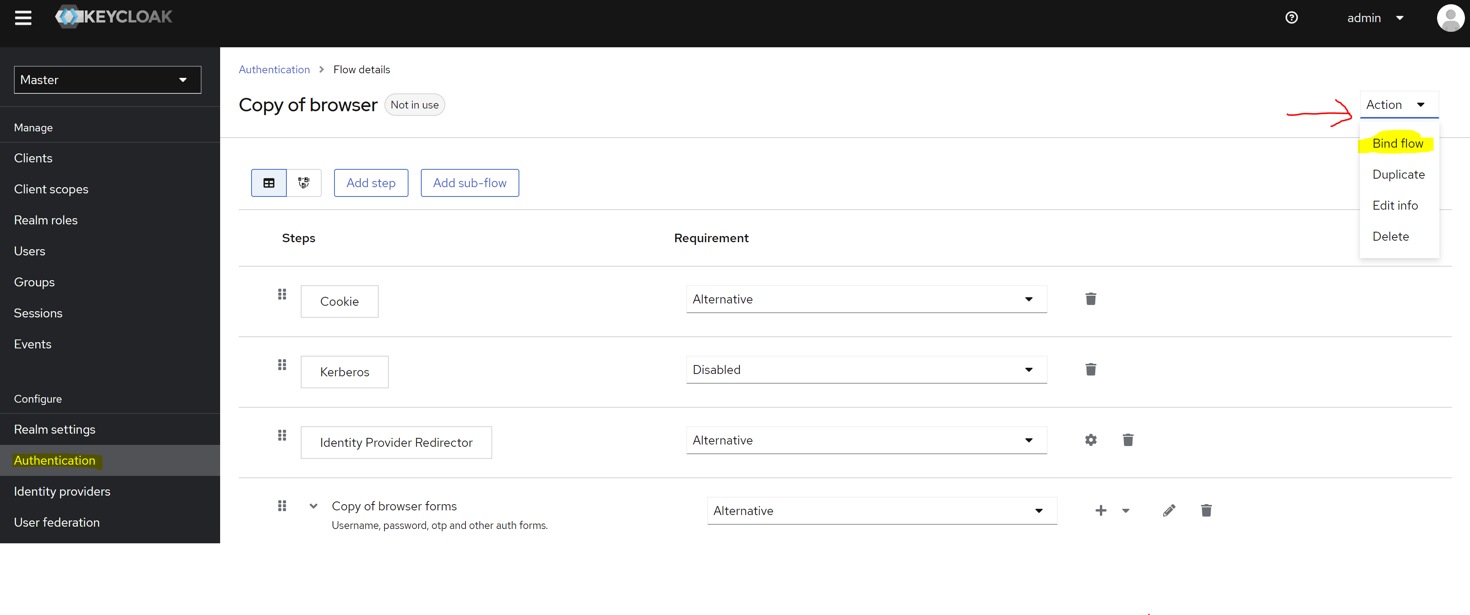Add step to subflow using plus icon
Viewport: 1470px width, 615px height.
[1101, 510]
